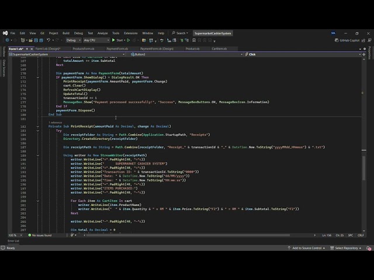Click the feedback icon at toolbar far right
The image size is (374, 280).
(369, 40)
